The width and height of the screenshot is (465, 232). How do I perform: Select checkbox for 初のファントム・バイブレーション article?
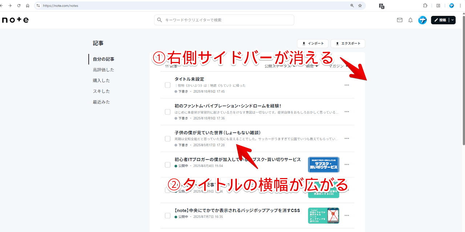(167, 112)
